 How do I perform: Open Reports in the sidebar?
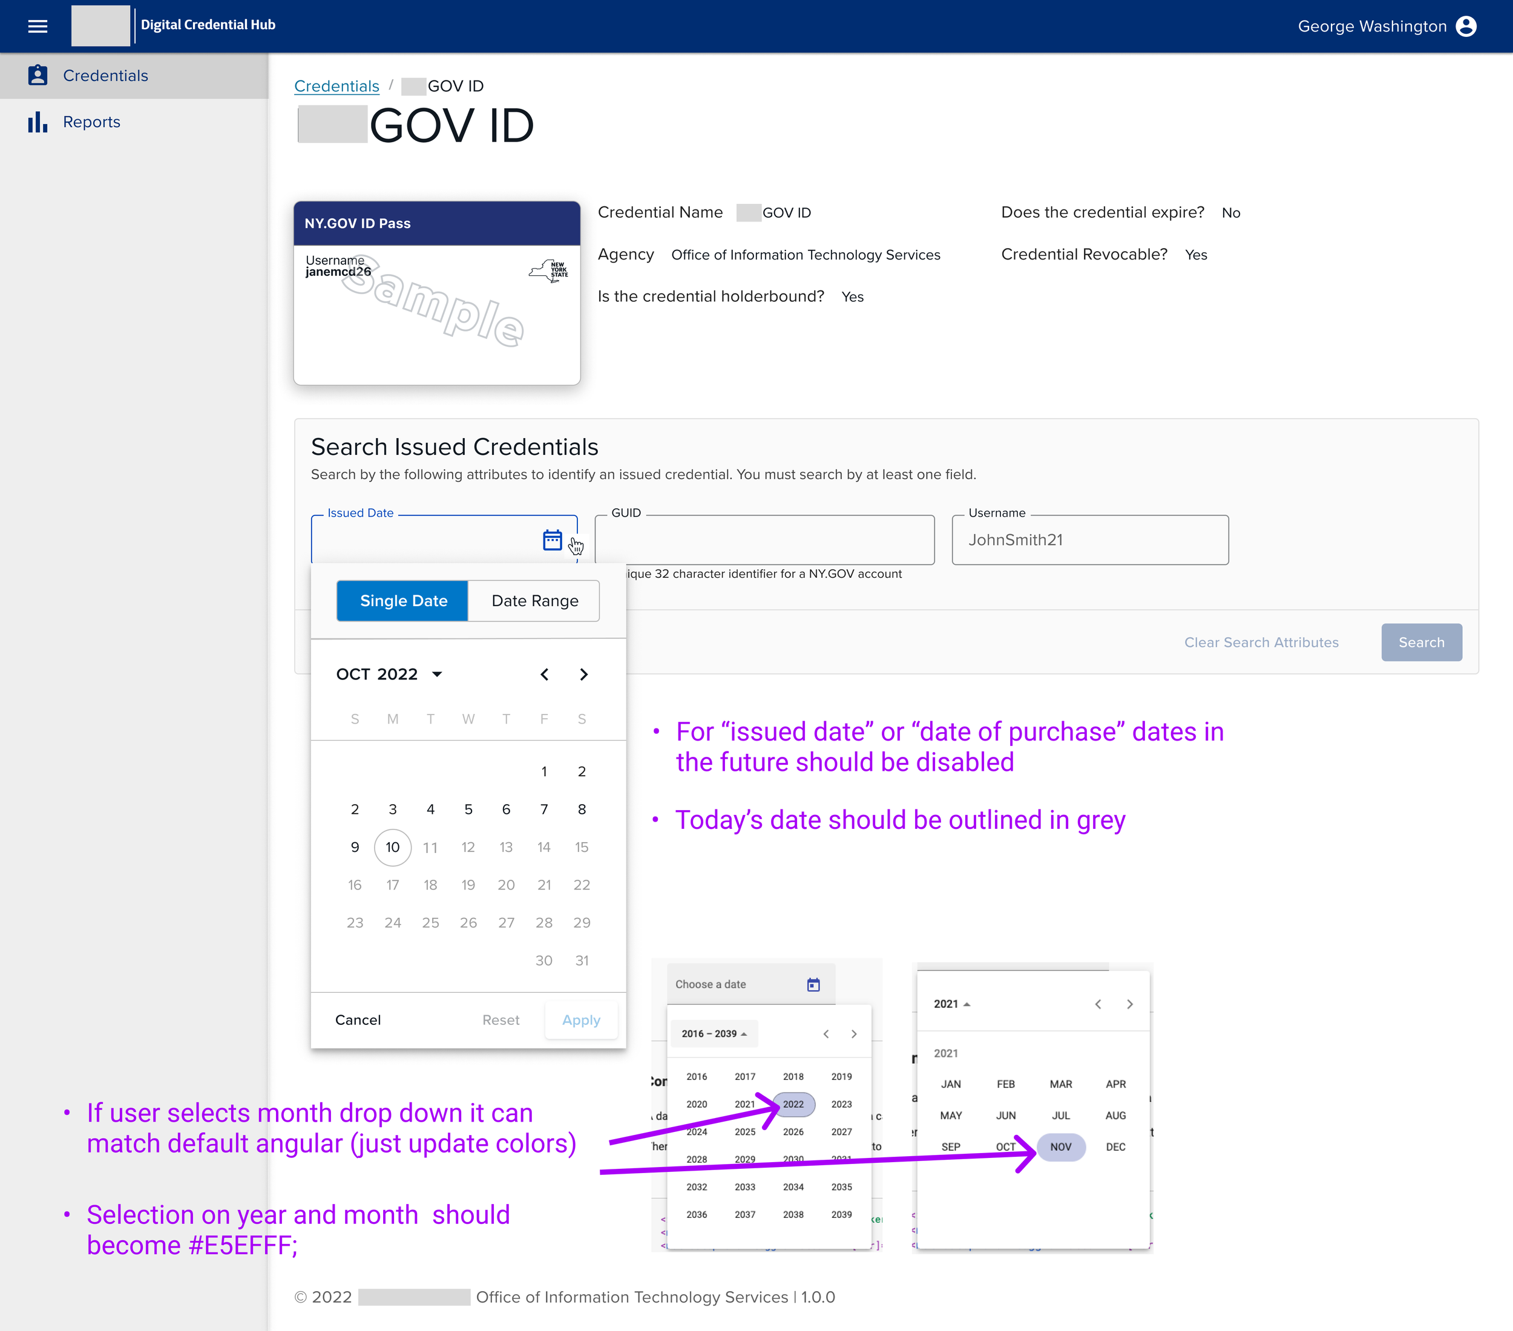91,122
